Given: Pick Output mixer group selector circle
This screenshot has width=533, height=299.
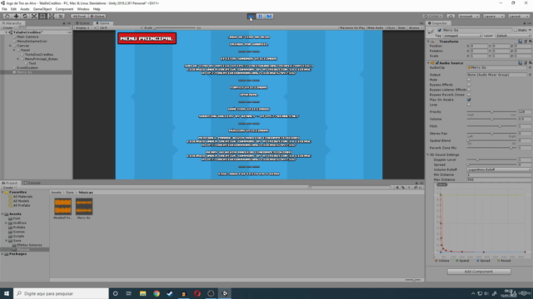Looking at the screenshot, I should (530, 75).
